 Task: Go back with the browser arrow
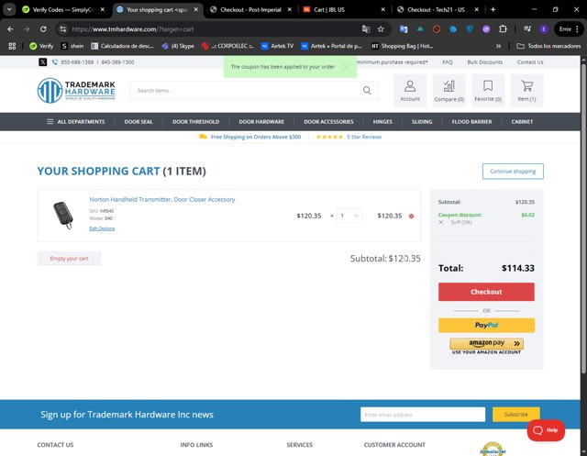point(10,28)
